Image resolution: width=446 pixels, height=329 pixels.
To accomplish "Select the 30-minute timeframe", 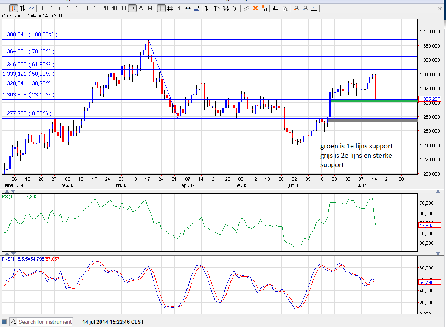I will pyautogui.click(x=87, y=8).
